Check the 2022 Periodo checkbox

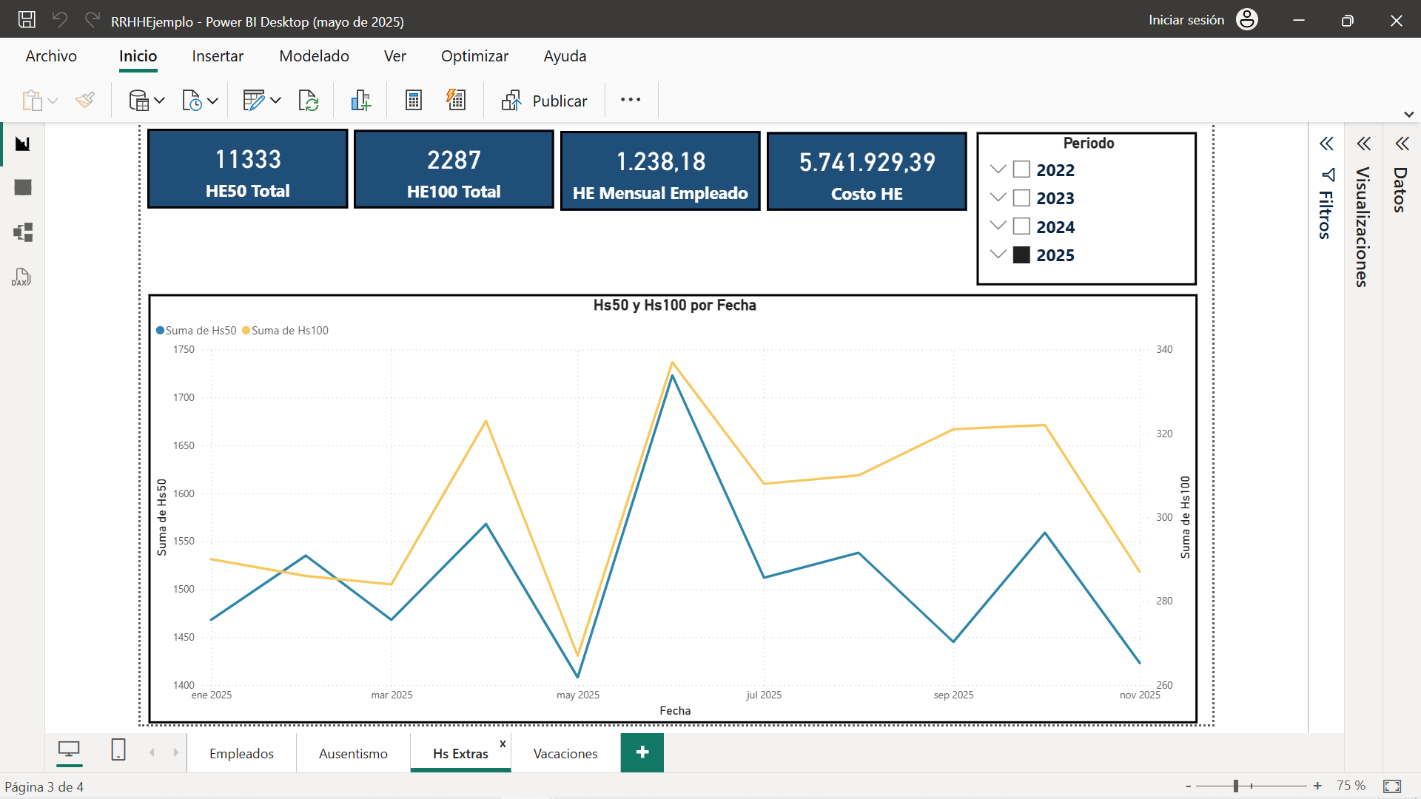click(x=1021, y=169)
